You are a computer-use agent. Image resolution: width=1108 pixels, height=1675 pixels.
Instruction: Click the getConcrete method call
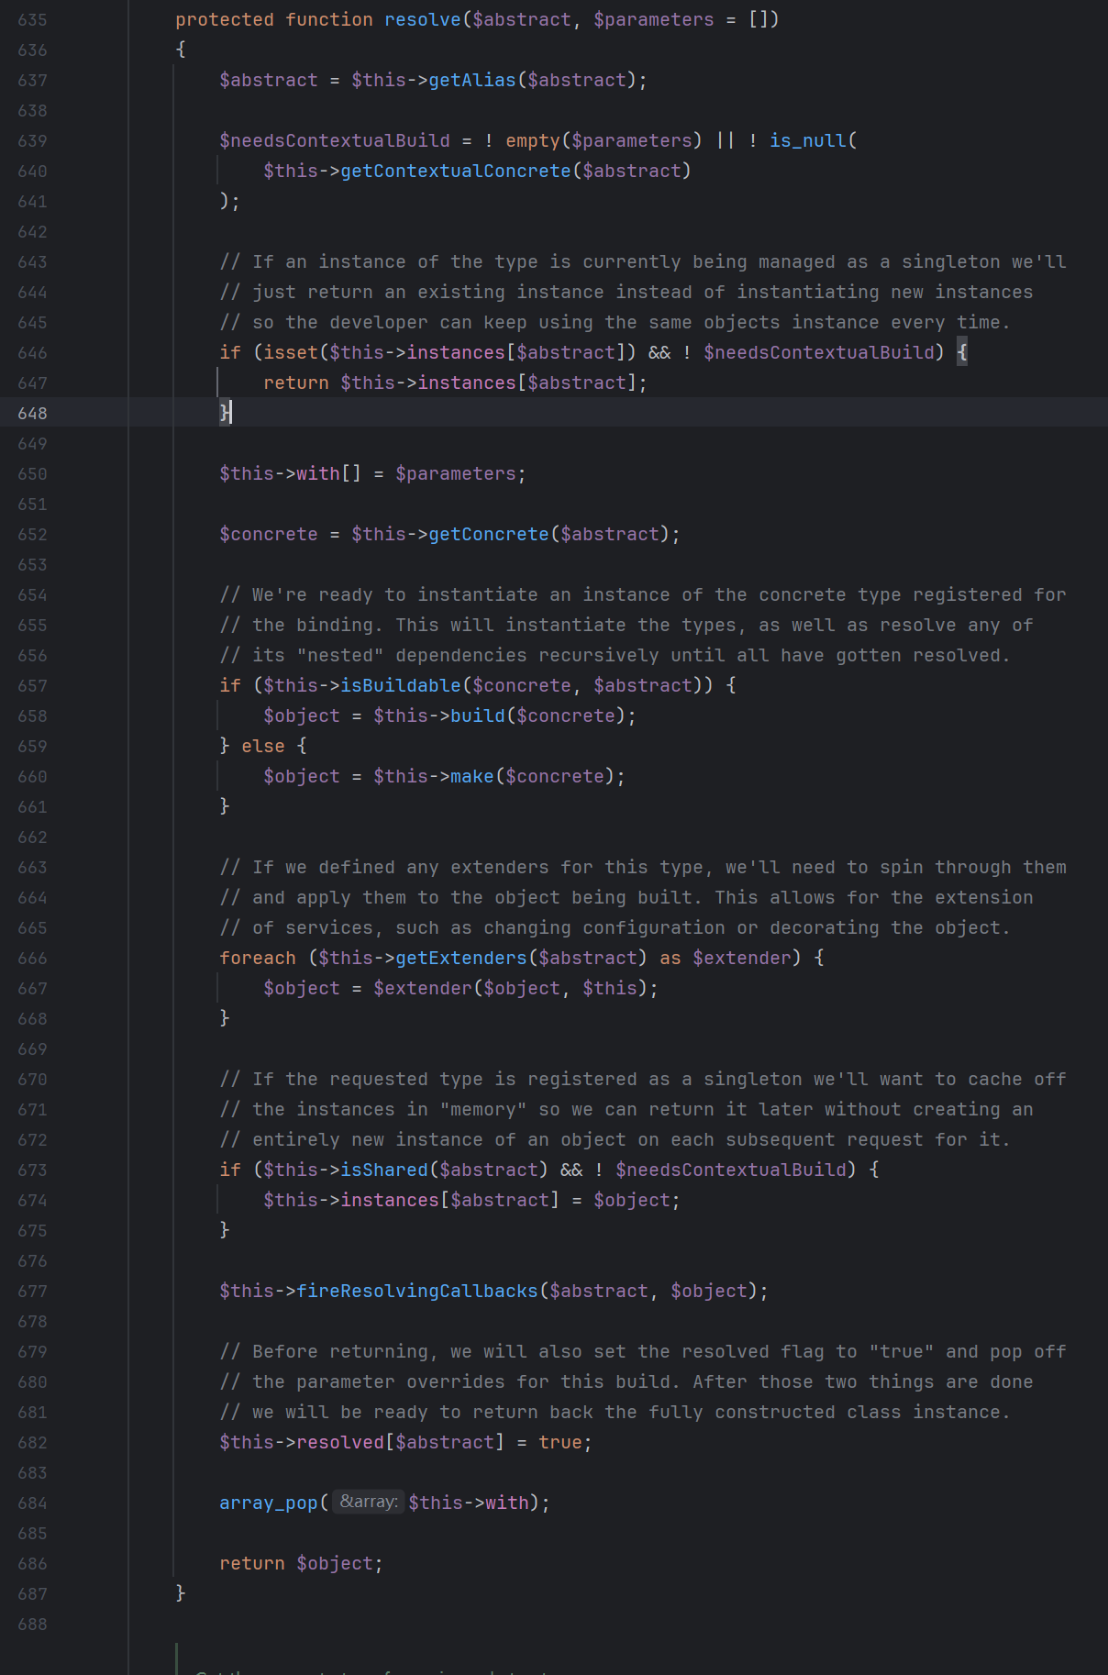point(488,535)
